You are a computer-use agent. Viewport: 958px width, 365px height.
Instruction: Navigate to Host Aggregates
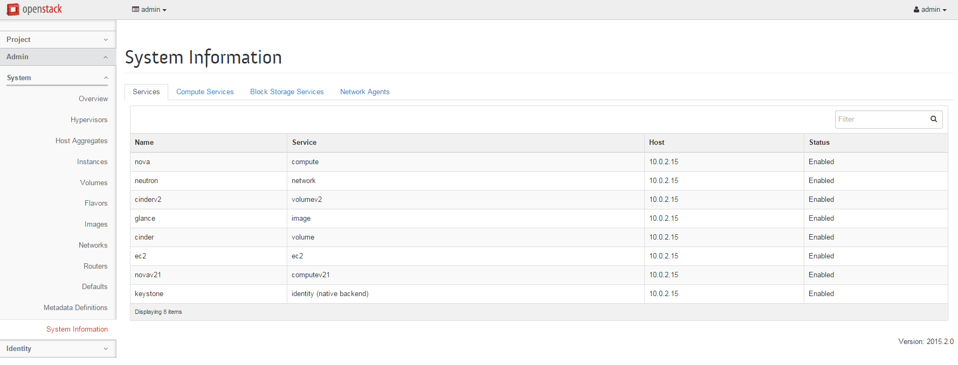click(81, 141)
